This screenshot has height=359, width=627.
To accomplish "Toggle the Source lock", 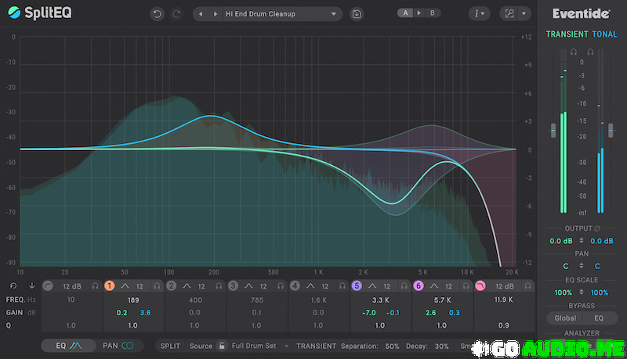I will point(222,346).
